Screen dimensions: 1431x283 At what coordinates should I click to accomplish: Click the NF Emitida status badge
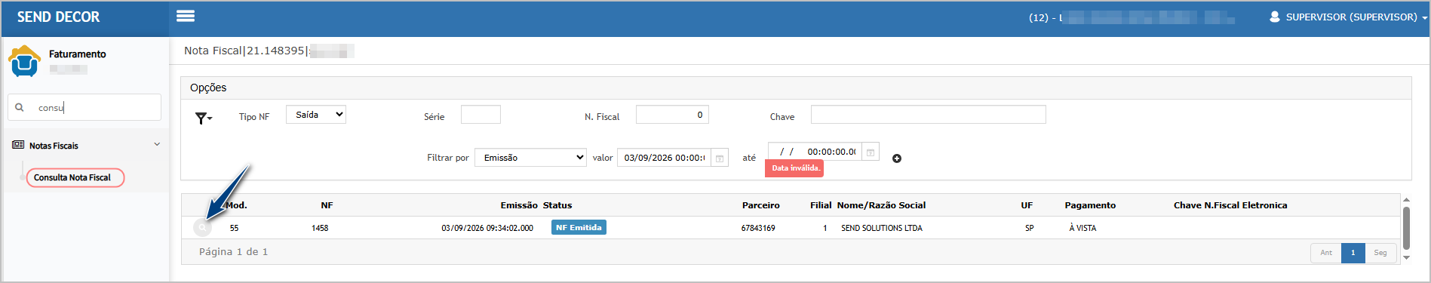pyautogui.click(x=579, y=227)
